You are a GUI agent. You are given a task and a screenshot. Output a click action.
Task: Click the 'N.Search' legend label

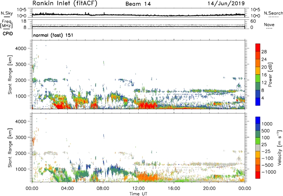273,13
